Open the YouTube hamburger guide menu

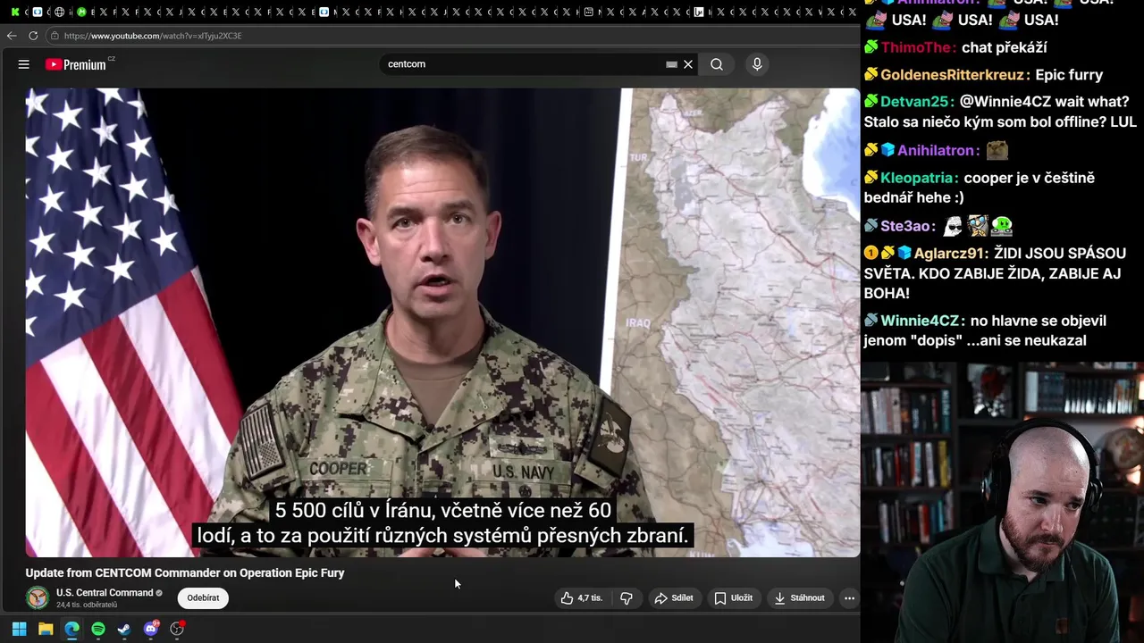24,64
